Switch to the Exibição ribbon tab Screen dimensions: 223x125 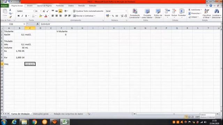(93, 6)
